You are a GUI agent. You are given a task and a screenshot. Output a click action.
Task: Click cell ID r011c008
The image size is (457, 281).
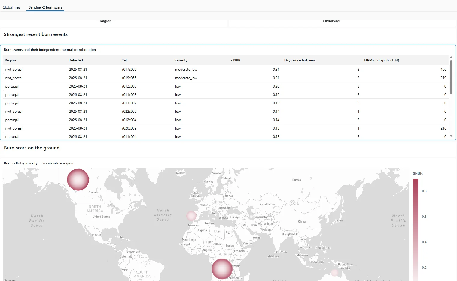(x=129, y=95)
